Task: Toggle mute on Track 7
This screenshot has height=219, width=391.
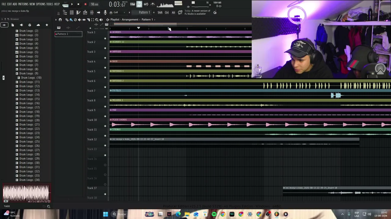Action: 105,97
